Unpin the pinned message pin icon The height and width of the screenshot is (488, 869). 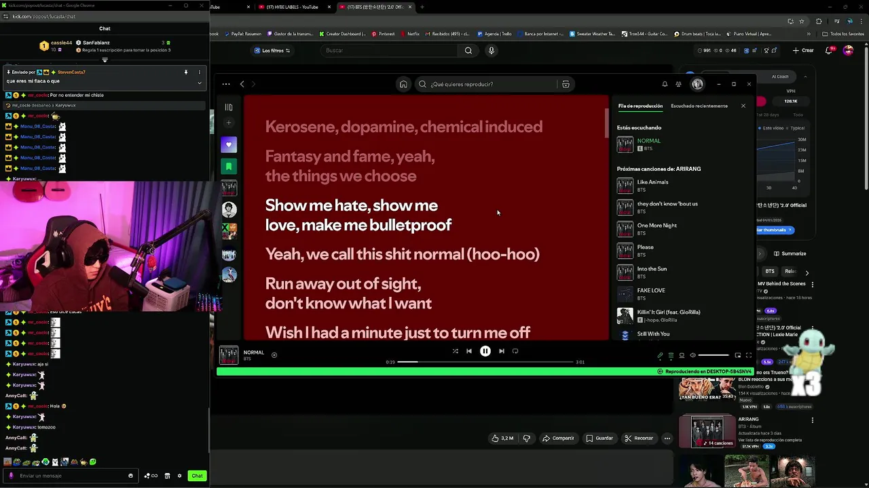186,72
